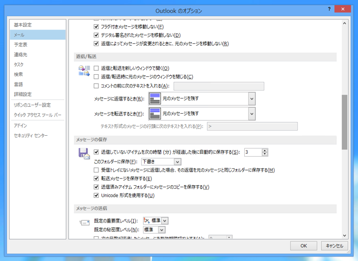The height and width of the screenshot is (261, 358).
Task: Open 既定の秘密度レベル dropdown
Action: 162,230
